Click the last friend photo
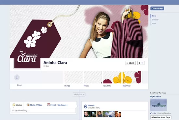The image size is (179, 120). (118, 114)
